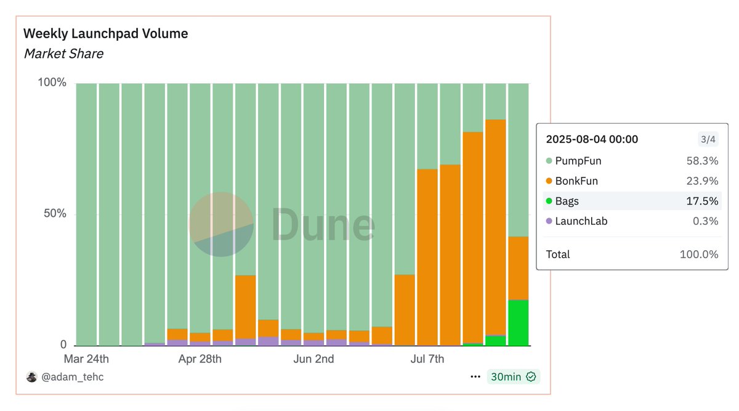The height and width of the screenshot is (411, 739).
Task: Click the PumpFun light green color dot
Action: point(549,161)
